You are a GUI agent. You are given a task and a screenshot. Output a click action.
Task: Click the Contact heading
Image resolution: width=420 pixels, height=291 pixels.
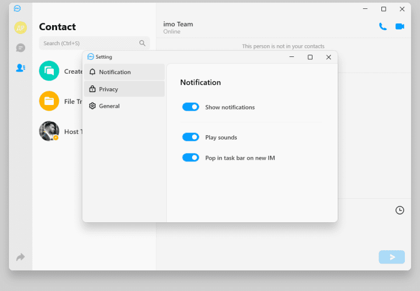[x=57, y=27]
